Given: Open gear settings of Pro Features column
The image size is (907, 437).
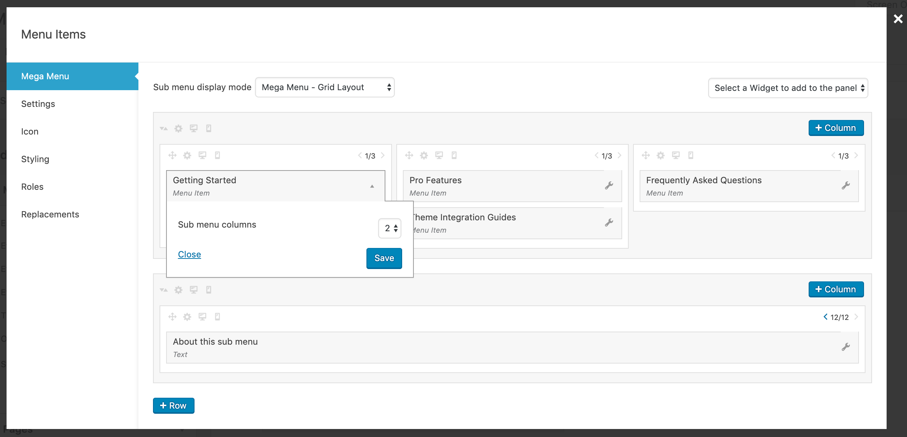Looking at the screenshot, I should pyautogui.click(x=424, y=156).
